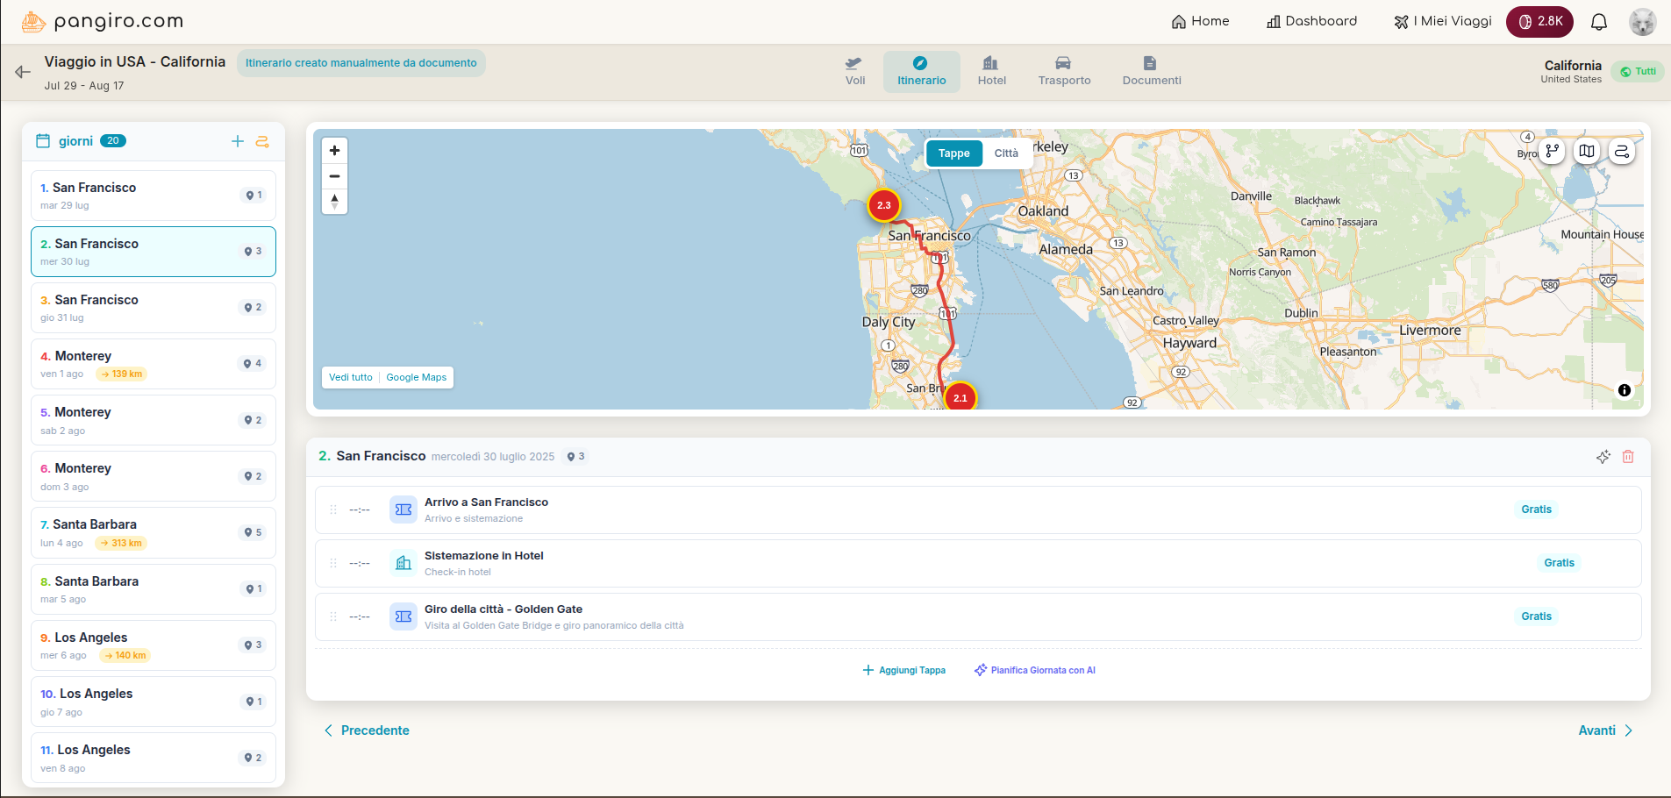
Task: Zoom in on the map
Action: 334,151
